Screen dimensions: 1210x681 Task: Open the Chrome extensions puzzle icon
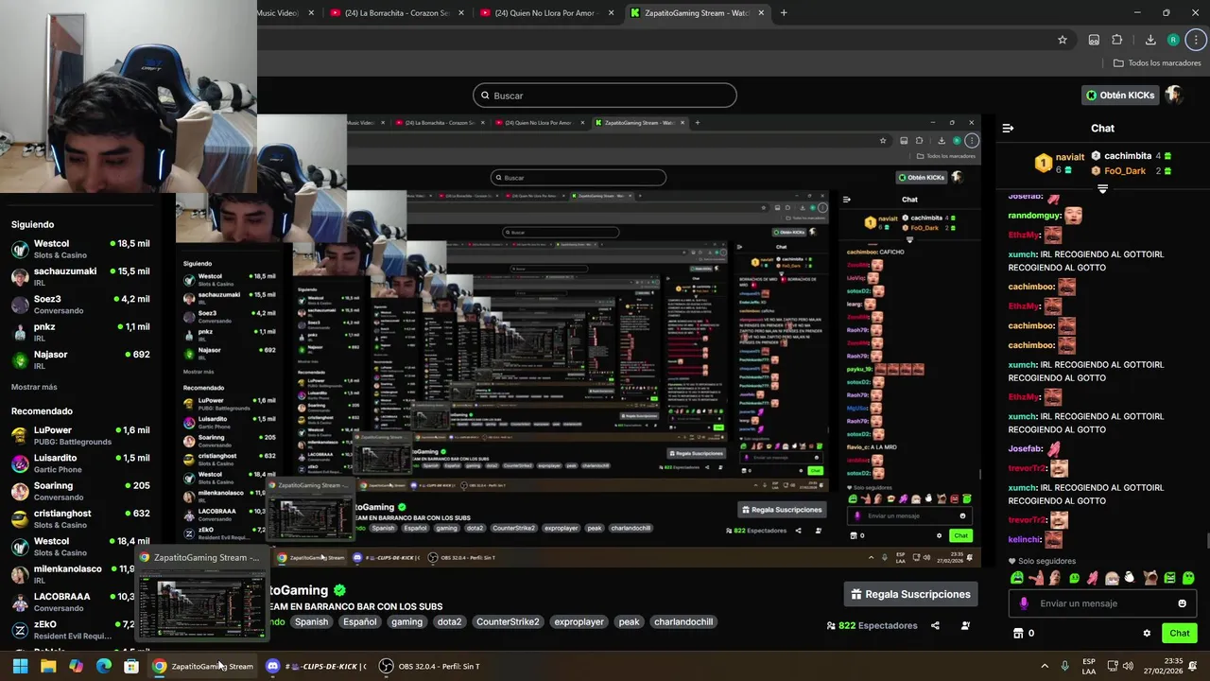pyautogui.click(x=1116, y=40)
